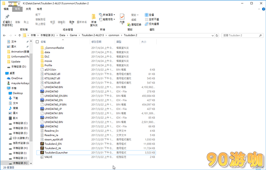Expand the Quick Access Toolbar customize arrow

(19, 4)
